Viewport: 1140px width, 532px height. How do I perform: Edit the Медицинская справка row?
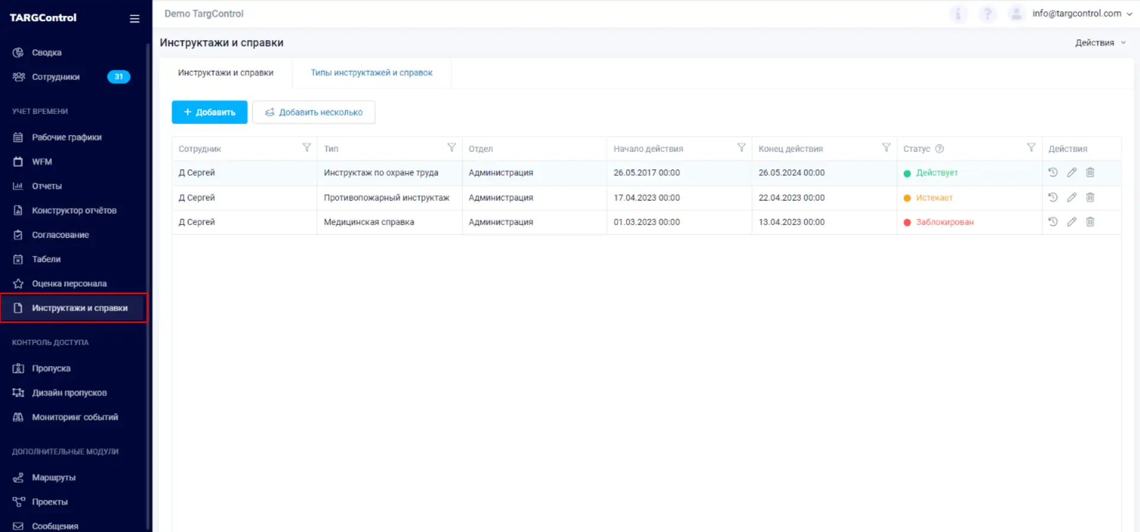pyautogui.click(x=1072, y=221)
